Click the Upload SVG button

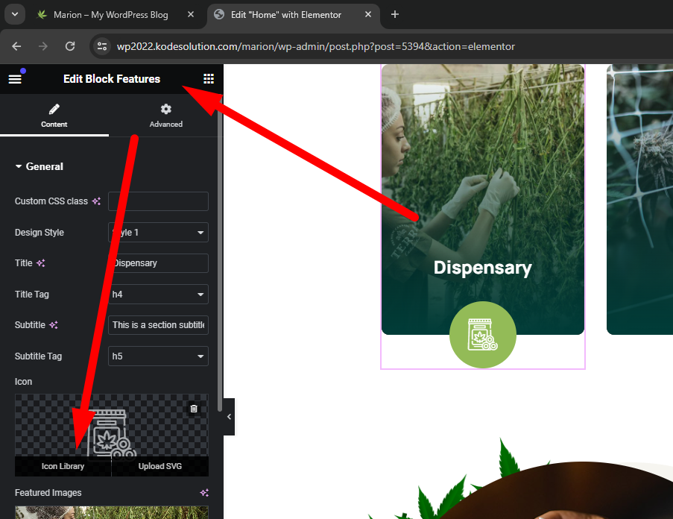click(x=160, y=466)
